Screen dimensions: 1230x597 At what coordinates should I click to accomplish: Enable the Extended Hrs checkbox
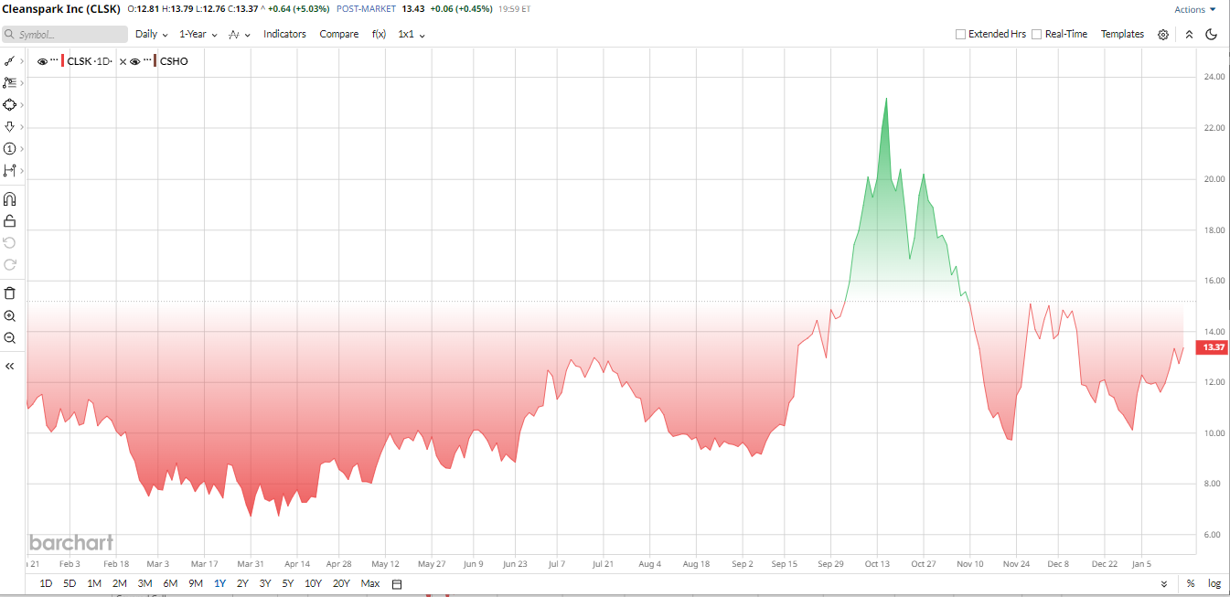click(960, 35)
